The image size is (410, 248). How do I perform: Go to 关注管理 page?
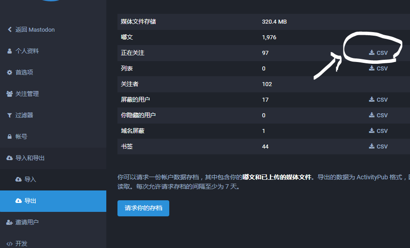tap(27, 94)
